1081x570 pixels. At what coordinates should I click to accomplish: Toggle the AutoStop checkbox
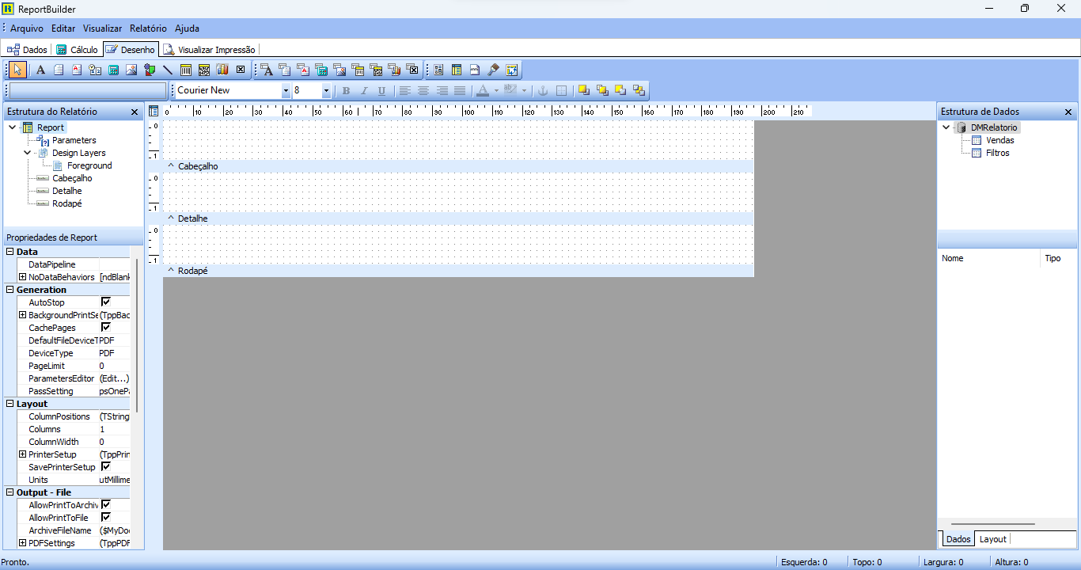(x=106, y=302)
